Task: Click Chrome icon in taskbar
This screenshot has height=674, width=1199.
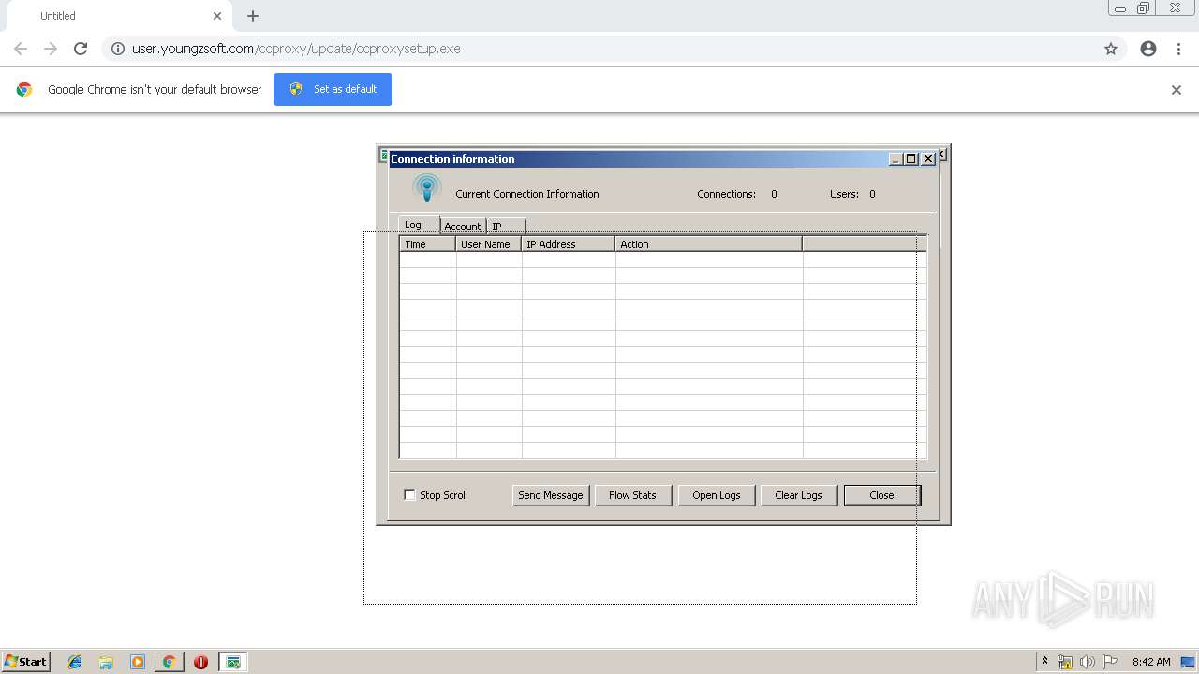Action: (170, 662)
